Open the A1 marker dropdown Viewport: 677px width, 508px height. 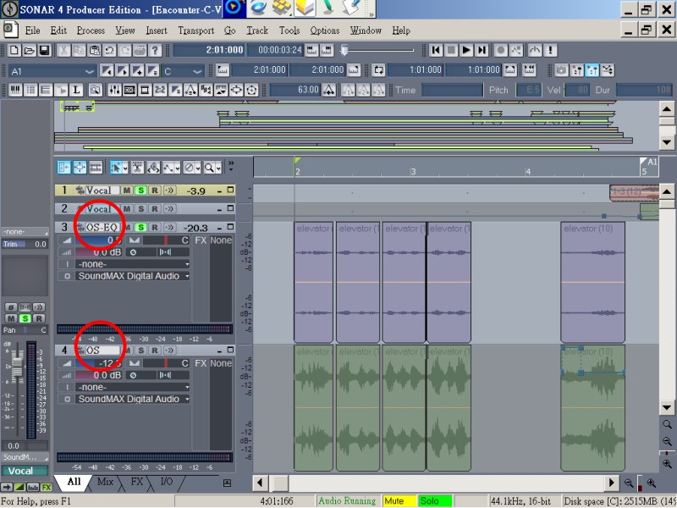(90, 71)
